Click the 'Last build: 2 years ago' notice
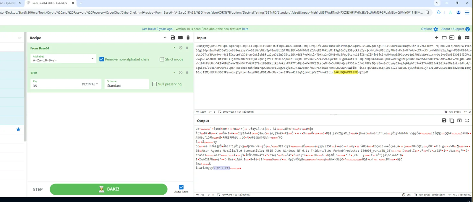This screenshot has height=202, width=473. click(157, 29)
